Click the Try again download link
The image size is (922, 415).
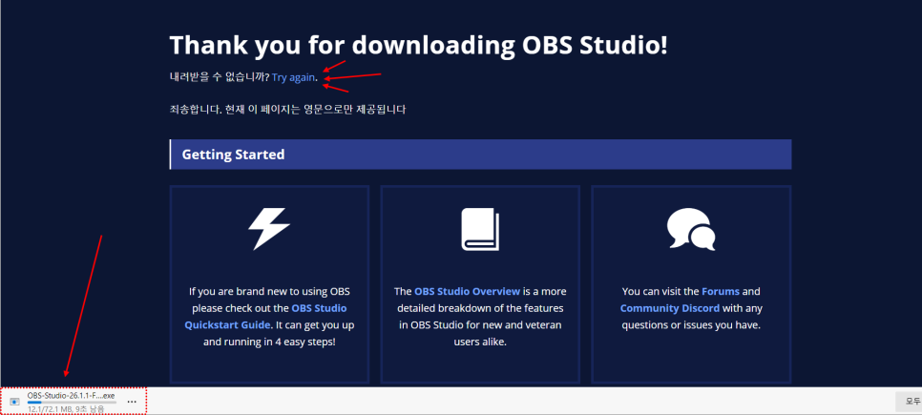tap(293, 77)
